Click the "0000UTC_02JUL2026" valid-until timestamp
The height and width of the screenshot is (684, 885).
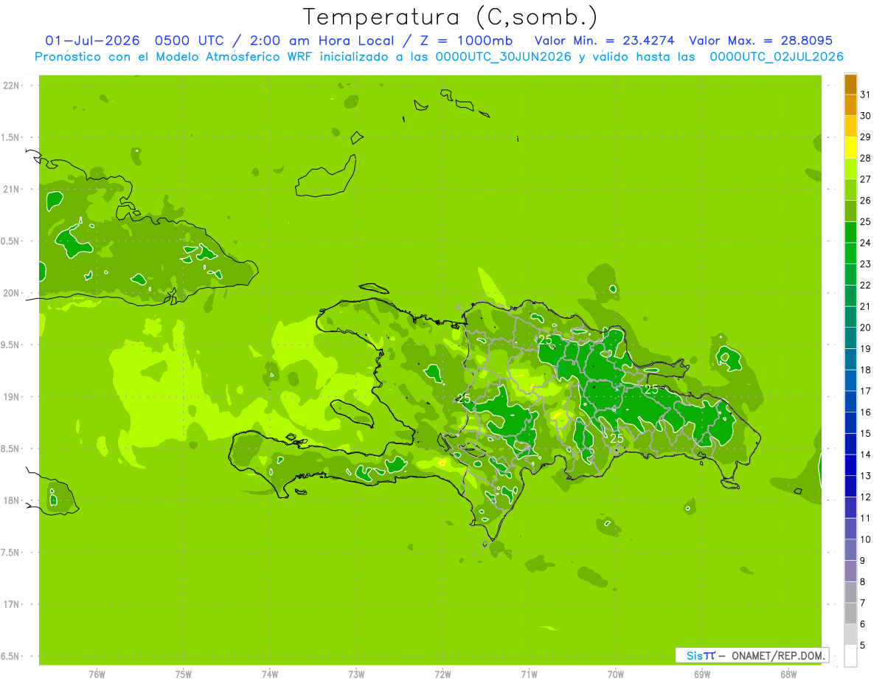pyautogui.click(x=777, y=57)
